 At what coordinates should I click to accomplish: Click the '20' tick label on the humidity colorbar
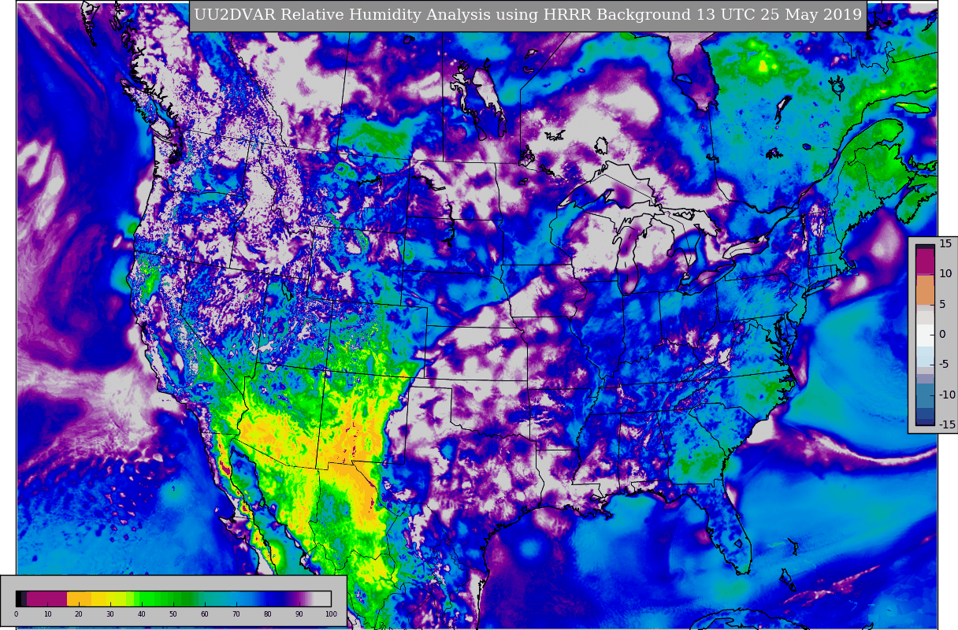point(79,613)
